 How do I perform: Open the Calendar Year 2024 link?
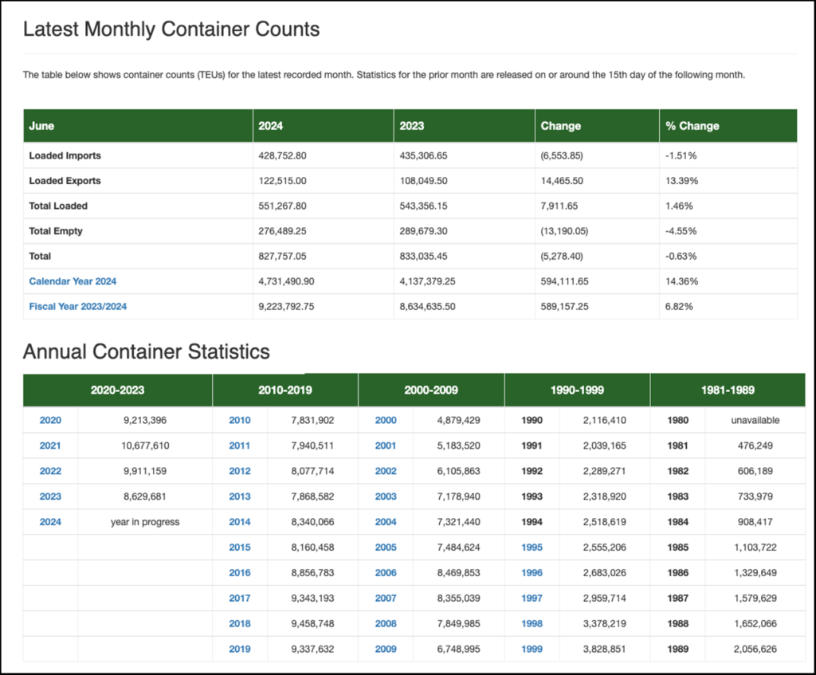[73, 281]
